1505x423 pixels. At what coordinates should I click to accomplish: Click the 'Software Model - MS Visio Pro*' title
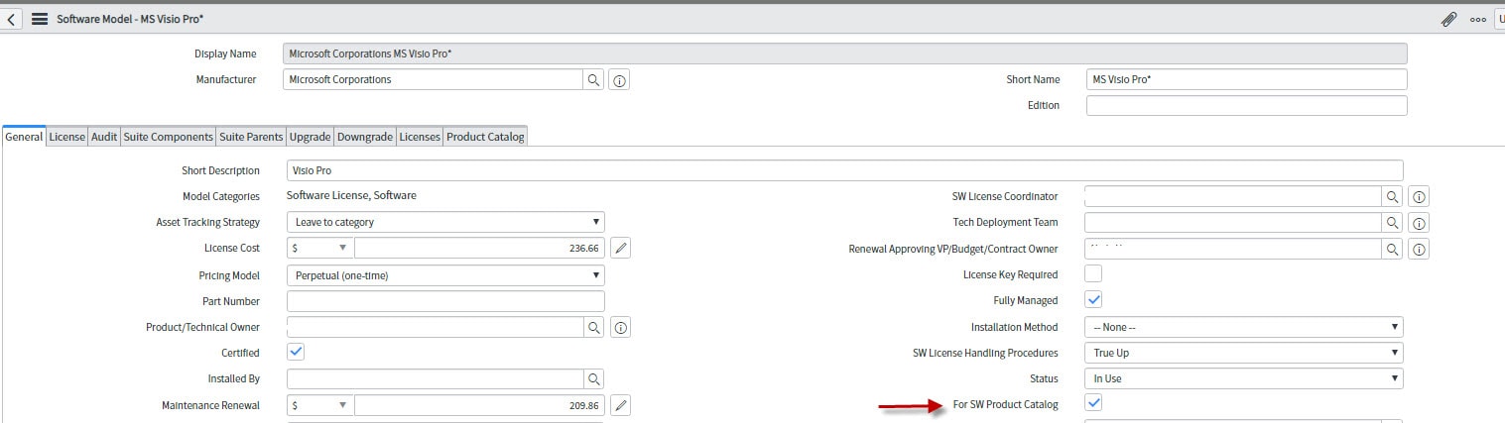click(130, 19)
